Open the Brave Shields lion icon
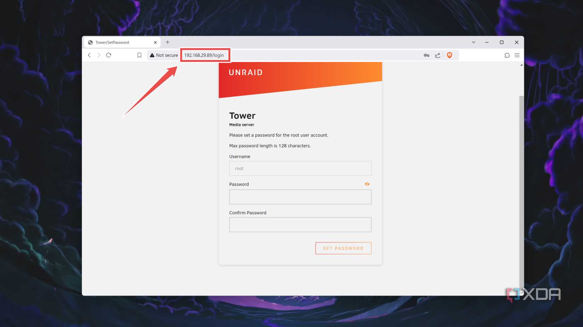Screen dimensions: 583x327 pos(449,55)
